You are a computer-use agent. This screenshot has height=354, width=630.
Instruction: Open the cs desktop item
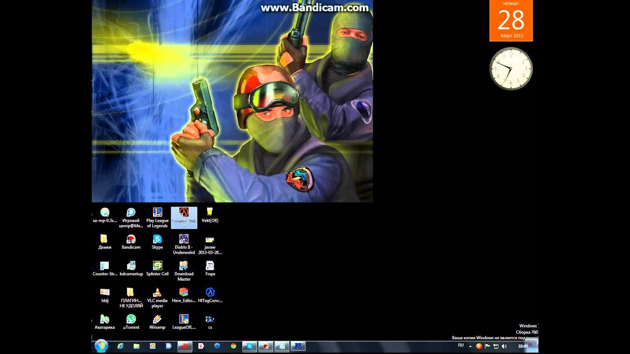[210, 322]
